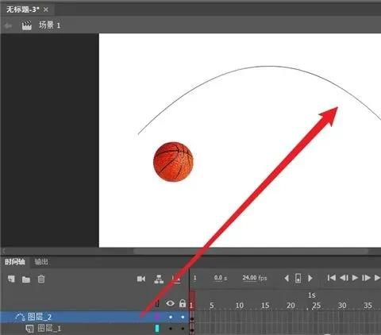Click frame 25 on timeline ruler
381x335 pixels.
(317, 306)
